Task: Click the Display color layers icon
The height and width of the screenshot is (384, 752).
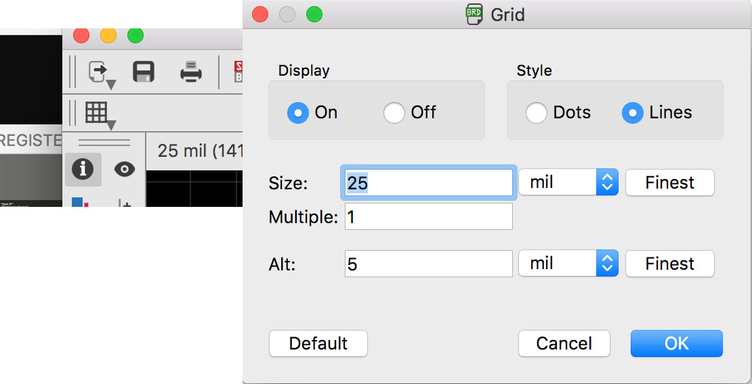Action: coord(80,201)
